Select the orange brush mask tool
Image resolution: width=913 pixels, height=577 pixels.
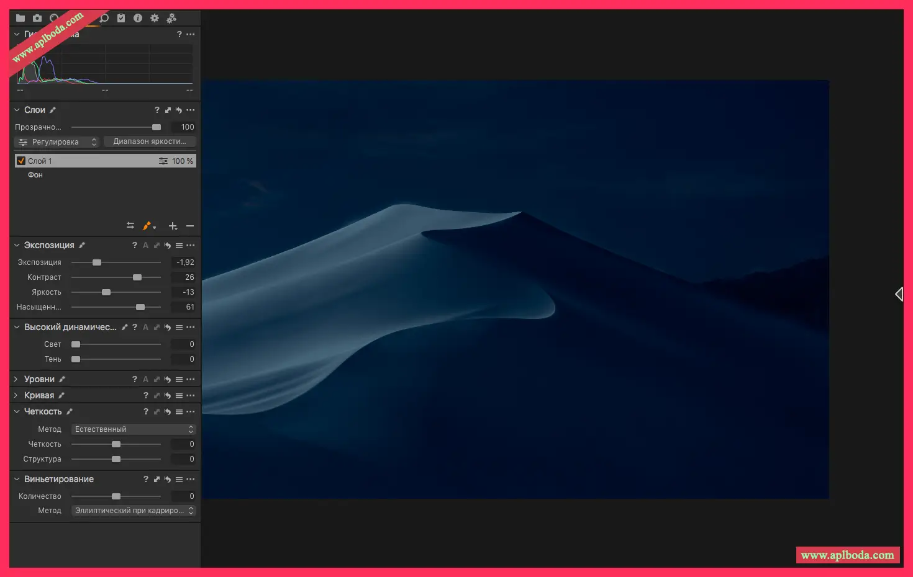coord(147,226)
